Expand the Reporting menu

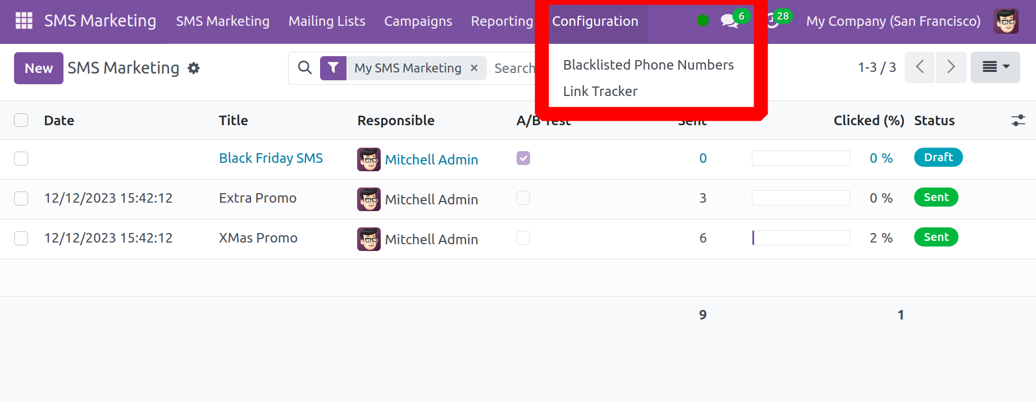[x=501, y=21]
